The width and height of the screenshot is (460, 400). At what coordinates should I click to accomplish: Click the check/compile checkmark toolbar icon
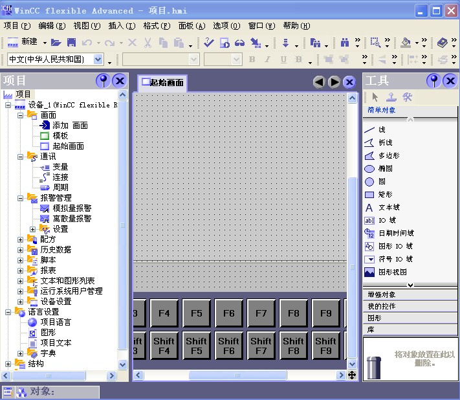point(208,43)
